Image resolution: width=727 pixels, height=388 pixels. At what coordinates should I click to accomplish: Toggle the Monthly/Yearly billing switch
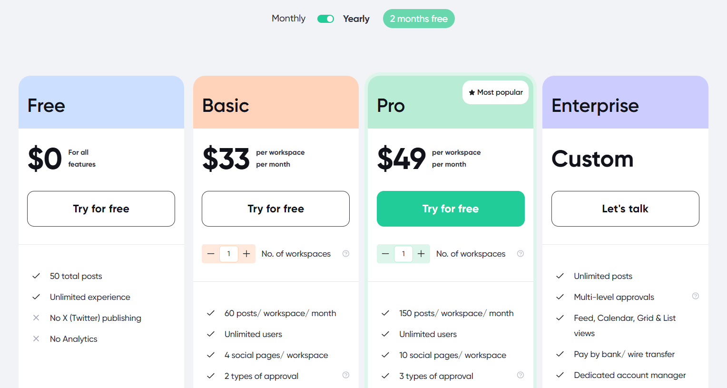click(325, 19)
